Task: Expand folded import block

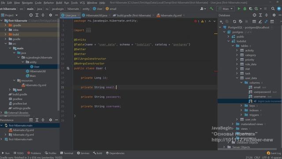Action: 88,30
